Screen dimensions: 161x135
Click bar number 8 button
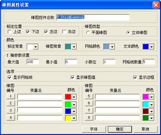[x=89, y=117]
